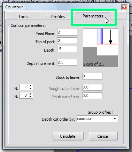
Task: Click the Cancel button
Action: click(103, 136)
